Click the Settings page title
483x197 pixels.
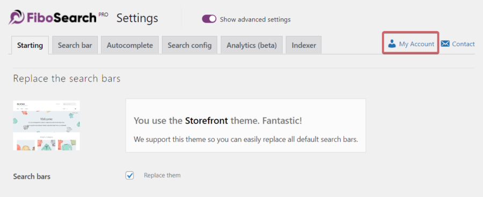[x=137, y=18]
